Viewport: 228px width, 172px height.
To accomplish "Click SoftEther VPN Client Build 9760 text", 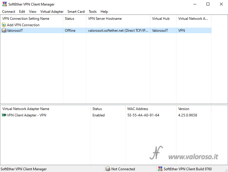I will tap(188, 169).
